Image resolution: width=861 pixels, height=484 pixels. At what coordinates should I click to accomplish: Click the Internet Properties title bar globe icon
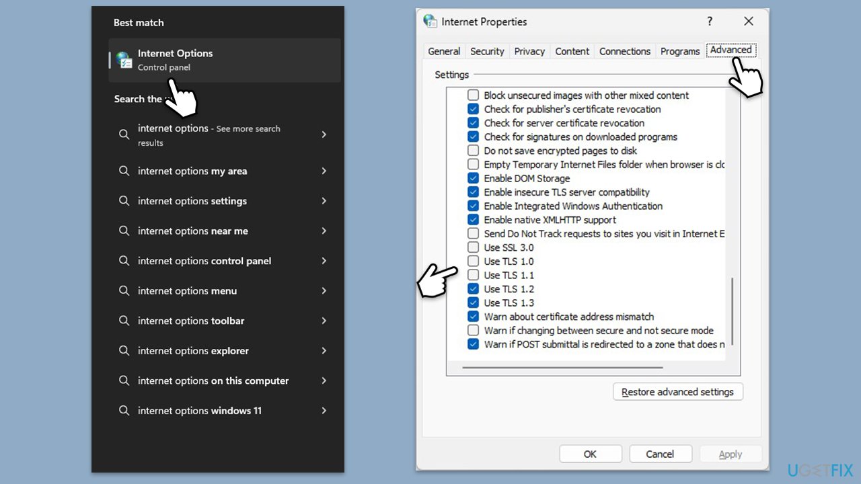pyautogui.click(x=430, y=22)
